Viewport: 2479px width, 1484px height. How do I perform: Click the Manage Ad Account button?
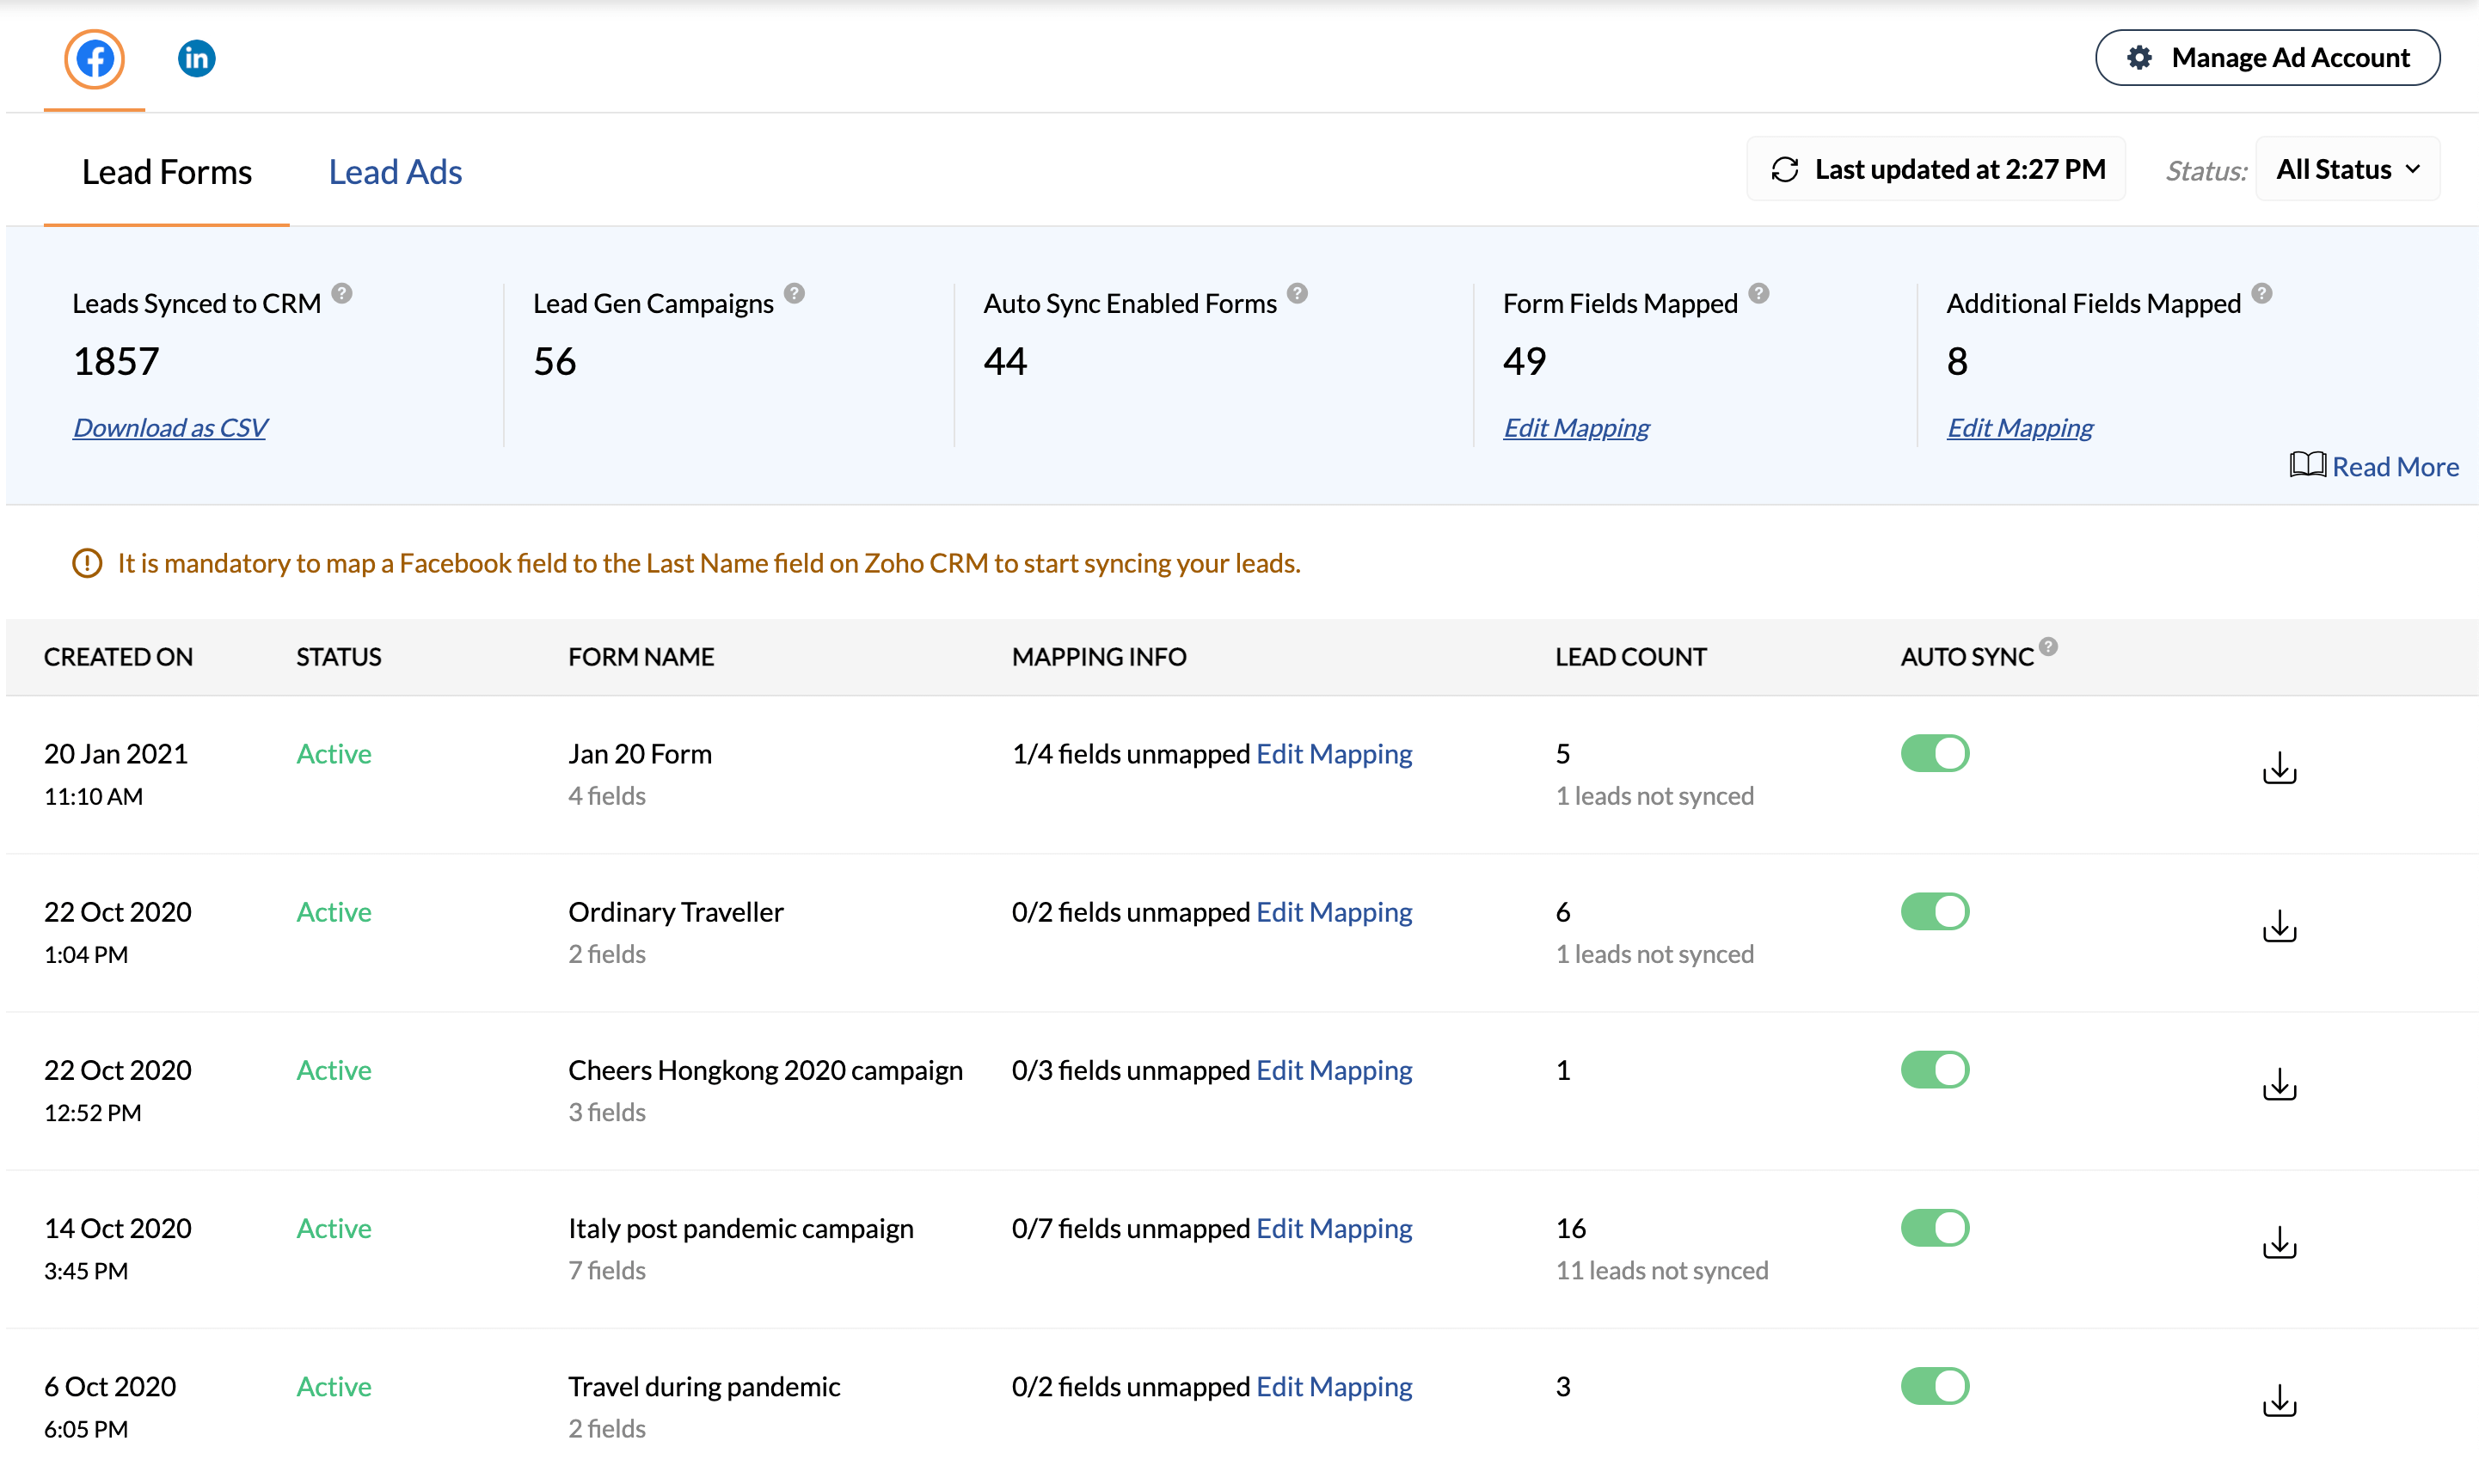pos(2267,58)
